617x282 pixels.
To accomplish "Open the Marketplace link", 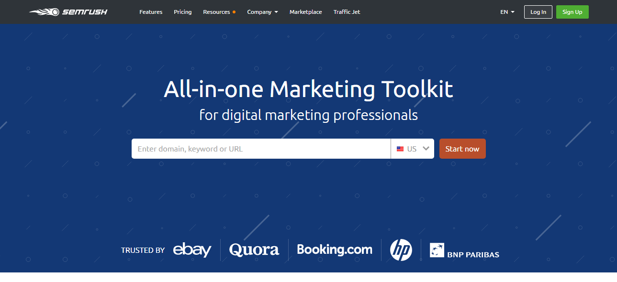I will pos(306,12).
